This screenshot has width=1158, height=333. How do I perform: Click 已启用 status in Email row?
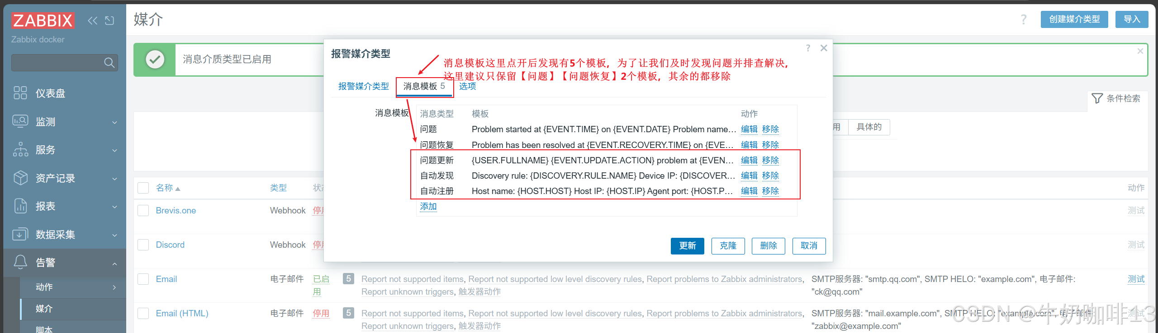click(x=321, y=285)
